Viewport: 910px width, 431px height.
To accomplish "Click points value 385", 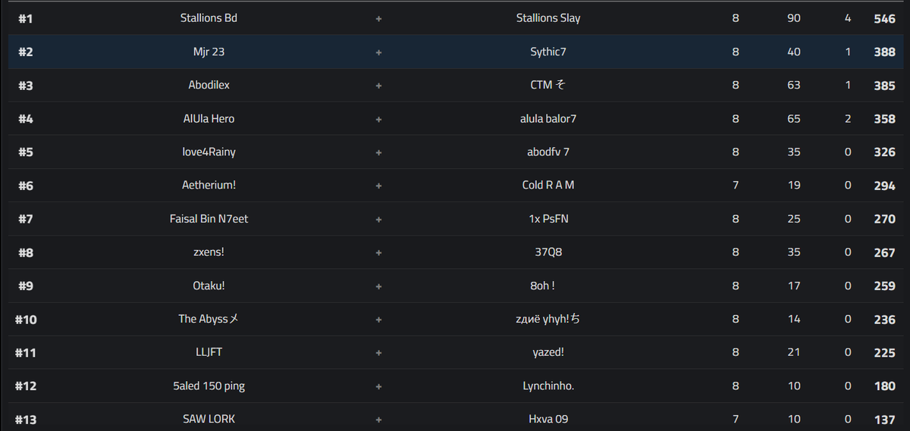I will (x=884, y=86).
